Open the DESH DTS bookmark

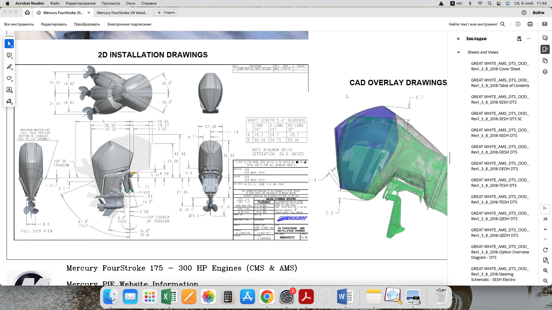point(500,150)
